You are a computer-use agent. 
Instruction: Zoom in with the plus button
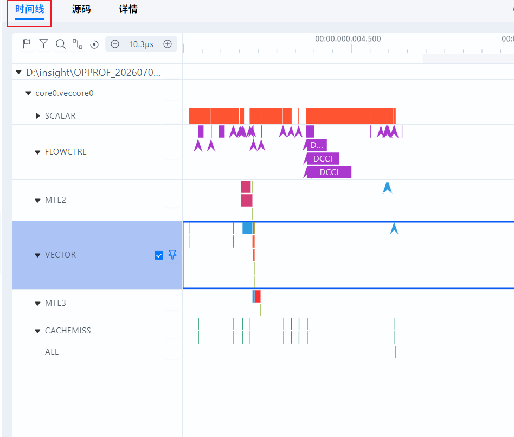point(168,44)
